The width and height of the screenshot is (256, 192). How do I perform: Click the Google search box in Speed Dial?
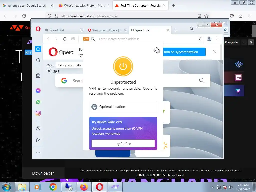tap(133, 81)
